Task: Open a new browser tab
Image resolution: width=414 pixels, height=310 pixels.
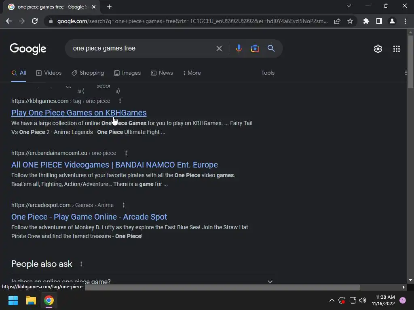Action: (x=109, y=7)
